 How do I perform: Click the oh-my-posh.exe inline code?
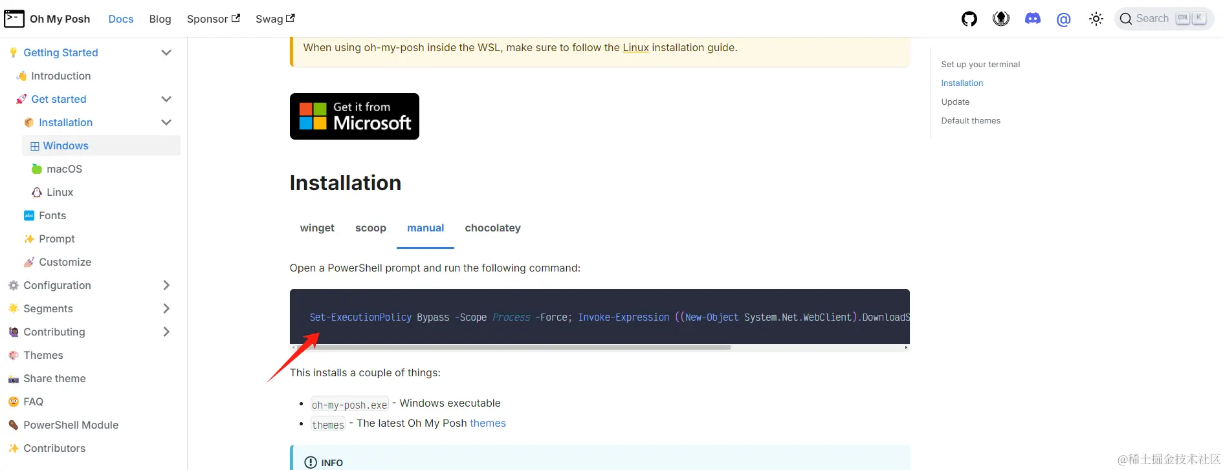coord(349,405)
